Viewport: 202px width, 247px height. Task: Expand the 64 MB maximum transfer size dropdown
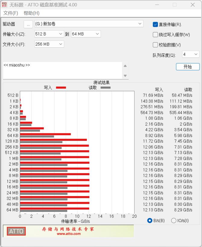tap(86, 34)
